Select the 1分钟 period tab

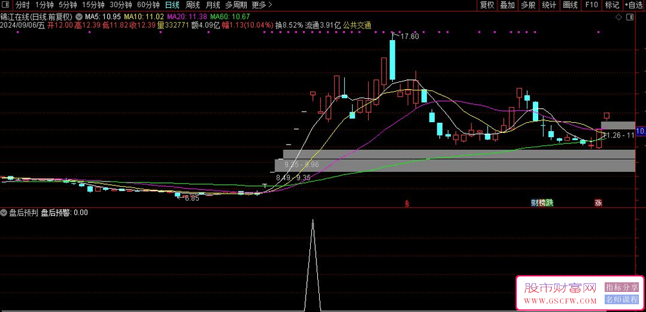pyautogui.click(x=44, y=5)
